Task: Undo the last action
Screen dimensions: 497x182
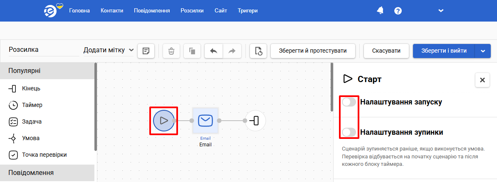Action: pyautogui.click(x=214, y=51)
